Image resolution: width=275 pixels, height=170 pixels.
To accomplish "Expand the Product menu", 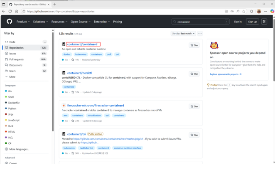I will (23, 22).
